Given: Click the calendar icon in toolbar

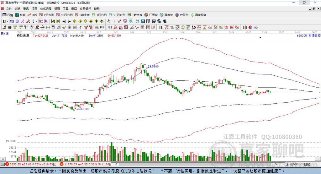Looking at the screenshot, I should (137, 21).
